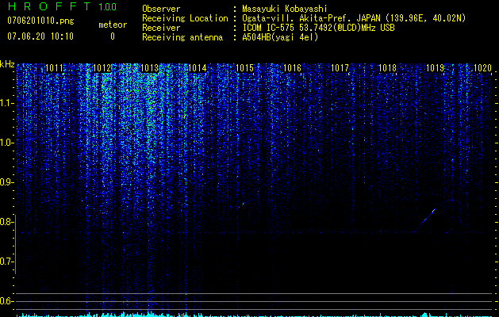Click the timestamp 07.06.20 10:10
Viewport: 499px width, 317px height.
(40, 36)
